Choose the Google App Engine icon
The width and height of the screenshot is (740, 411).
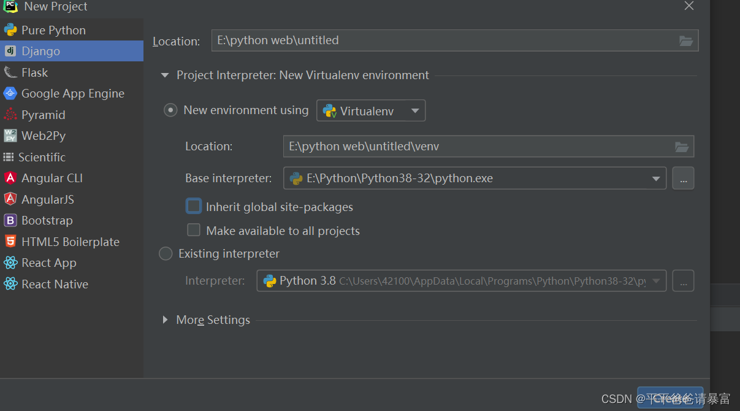pyautogui.click(x=10, y=93)
